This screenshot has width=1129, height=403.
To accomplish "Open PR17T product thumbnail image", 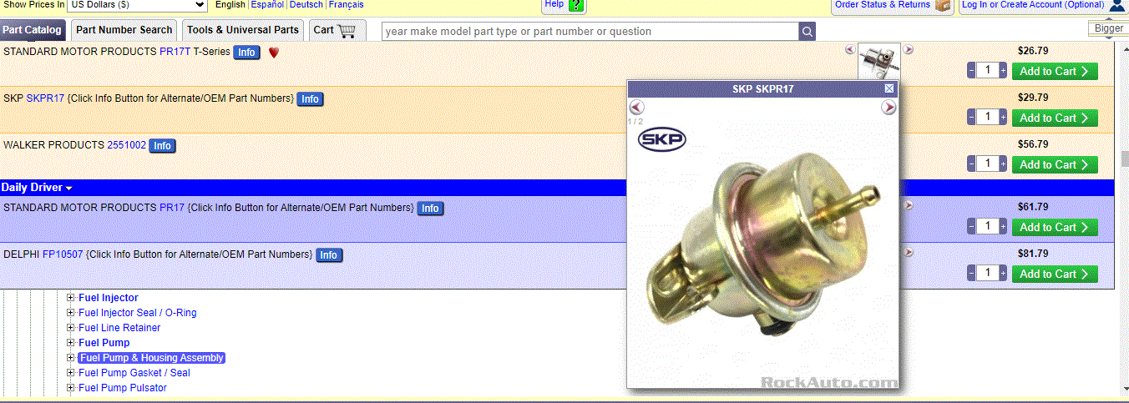I will [879, 61].
